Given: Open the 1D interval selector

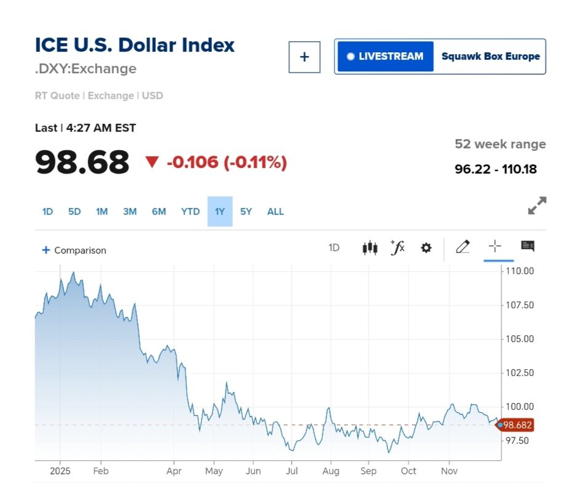Looking at the screenshot, I should coord(334,248).
